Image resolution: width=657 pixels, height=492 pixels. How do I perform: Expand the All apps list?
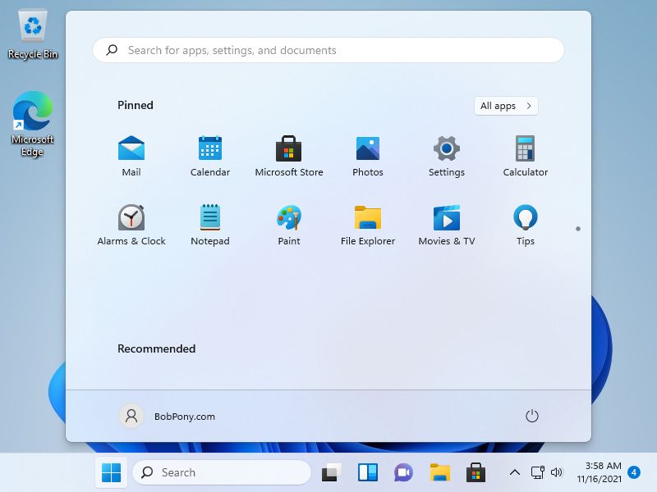(x=505, y=106)
